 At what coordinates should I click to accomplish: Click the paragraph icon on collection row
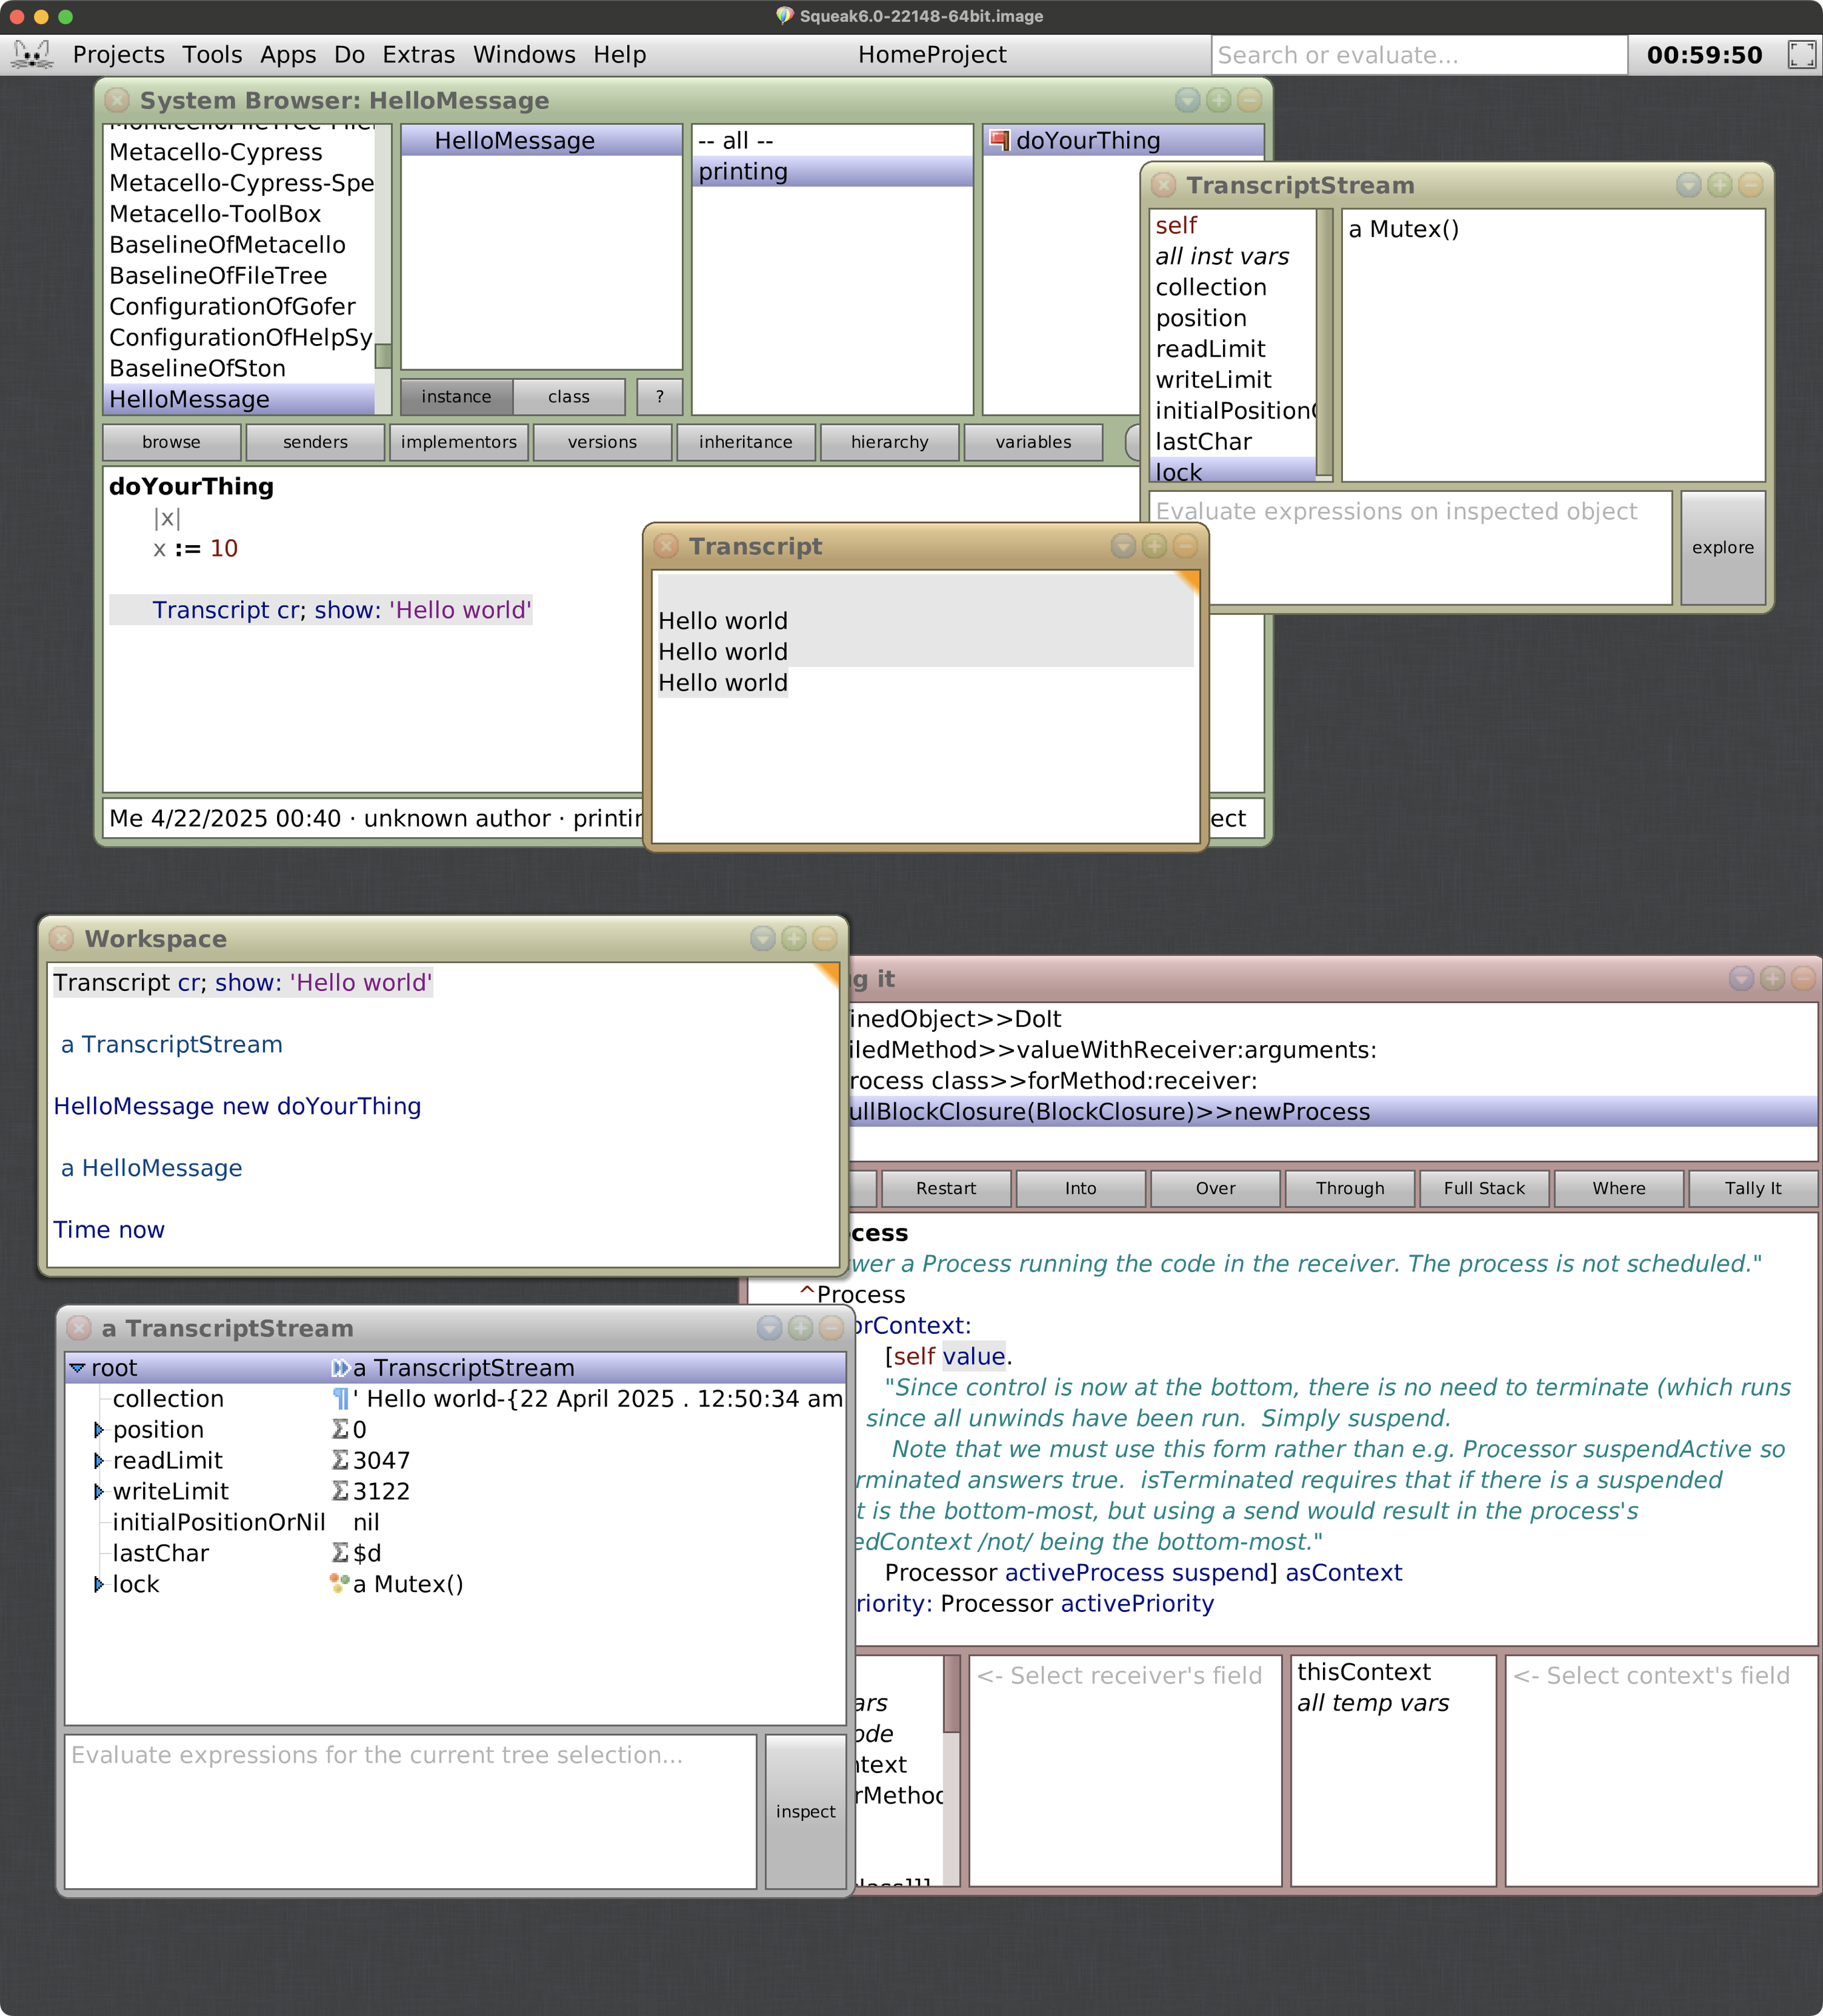click(341, 1398)
